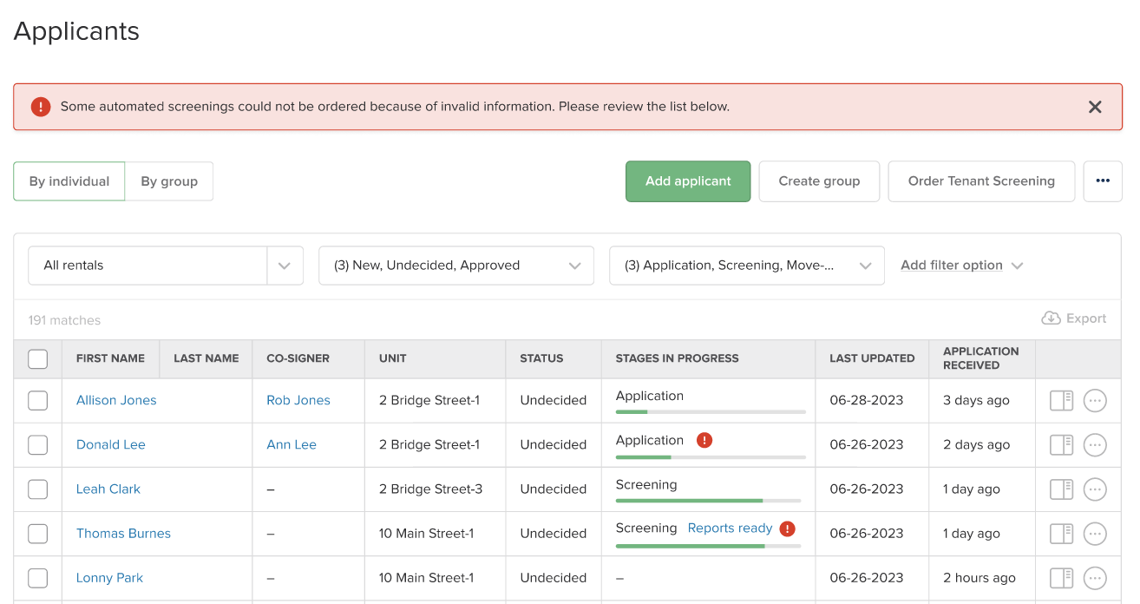Open notes document icon for Allison Jones
Screen dimensions: 1140x604
1060,400
